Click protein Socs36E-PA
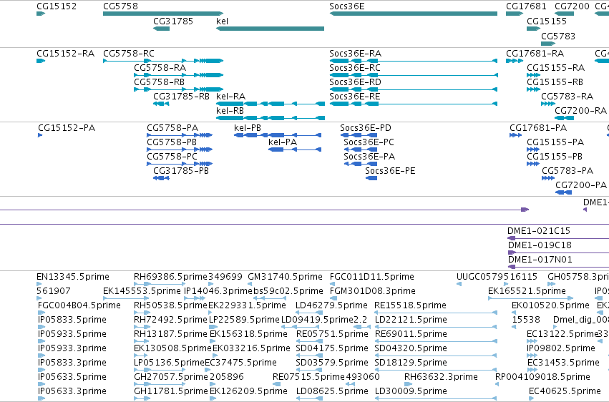 tap(361, 164)
